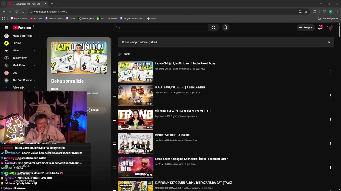341x191 pixels.
Task: Open the browser apps grid icon
Action: 3,19
